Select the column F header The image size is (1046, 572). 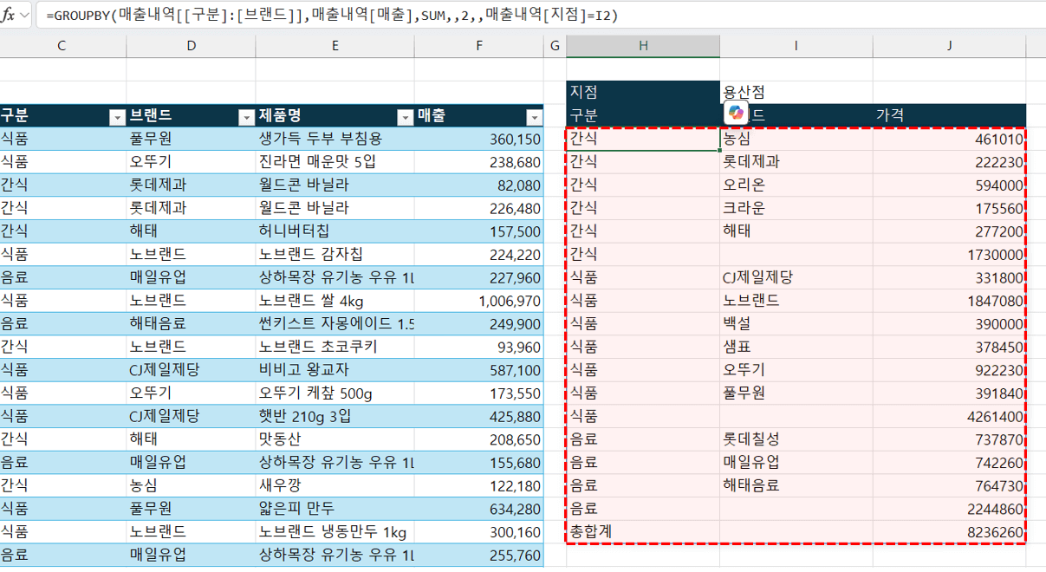tap(478, 45)
